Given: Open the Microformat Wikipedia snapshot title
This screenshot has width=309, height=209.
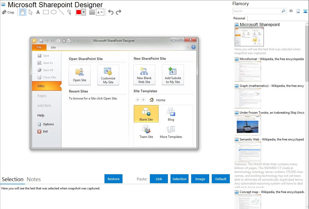Looking at the screenshot, I should coord(272,59).
